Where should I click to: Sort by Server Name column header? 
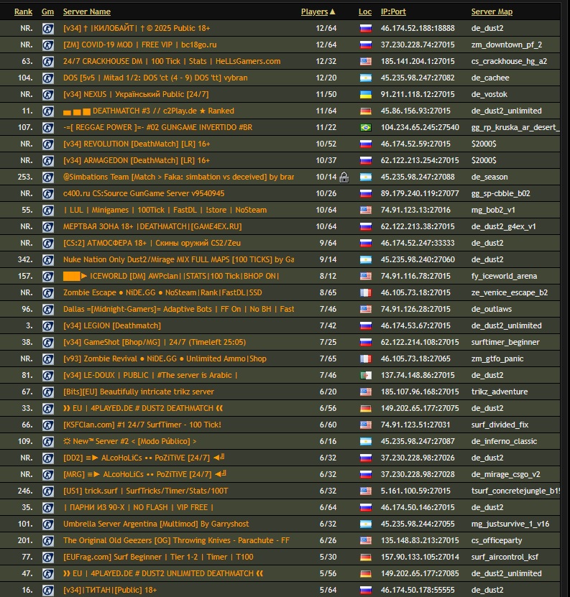pyautogui.click(x=87, y=11)
